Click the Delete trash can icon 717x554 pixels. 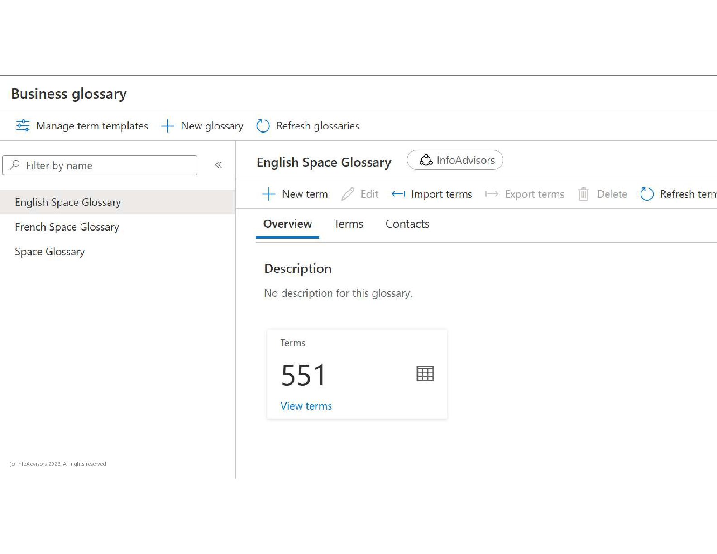pos(583,194)
